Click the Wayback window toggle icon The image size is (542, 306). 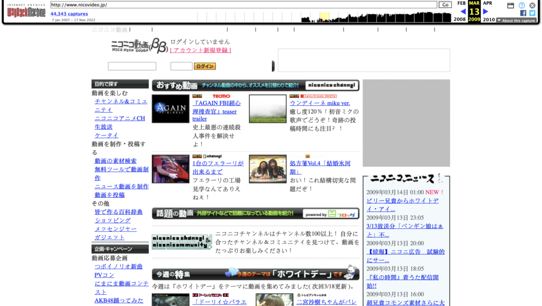click(511, 5)
